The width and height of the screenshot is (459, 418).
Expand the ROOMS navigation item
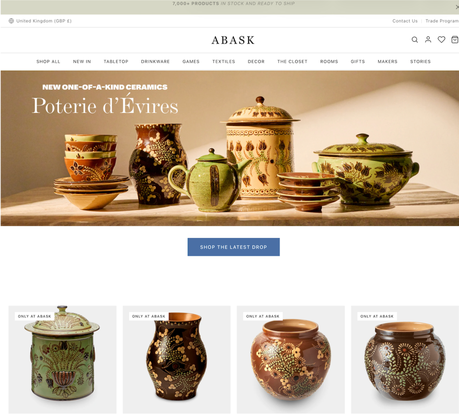(x=329, y=62)
